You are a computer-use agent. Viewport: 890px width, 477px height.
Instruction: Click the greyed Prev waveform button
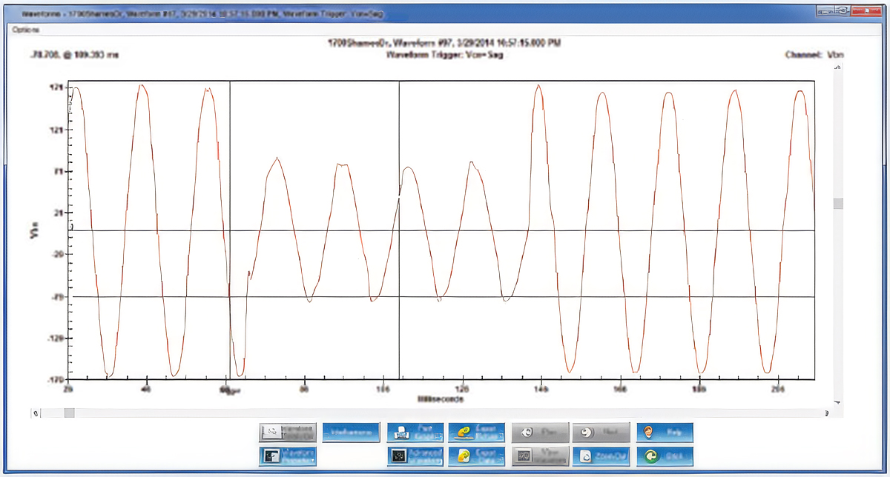pos(540,432)
